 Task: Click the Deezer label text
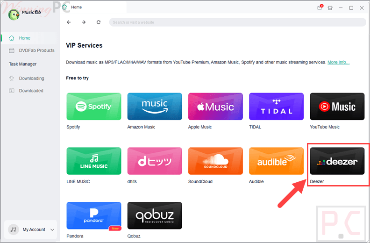pyautogui.click(x=317, y=182)
